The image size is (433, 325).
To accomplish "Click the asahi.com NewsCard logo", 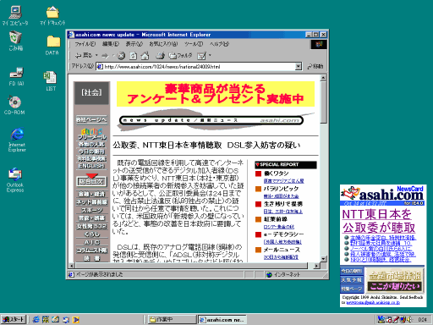I will 382,195.
